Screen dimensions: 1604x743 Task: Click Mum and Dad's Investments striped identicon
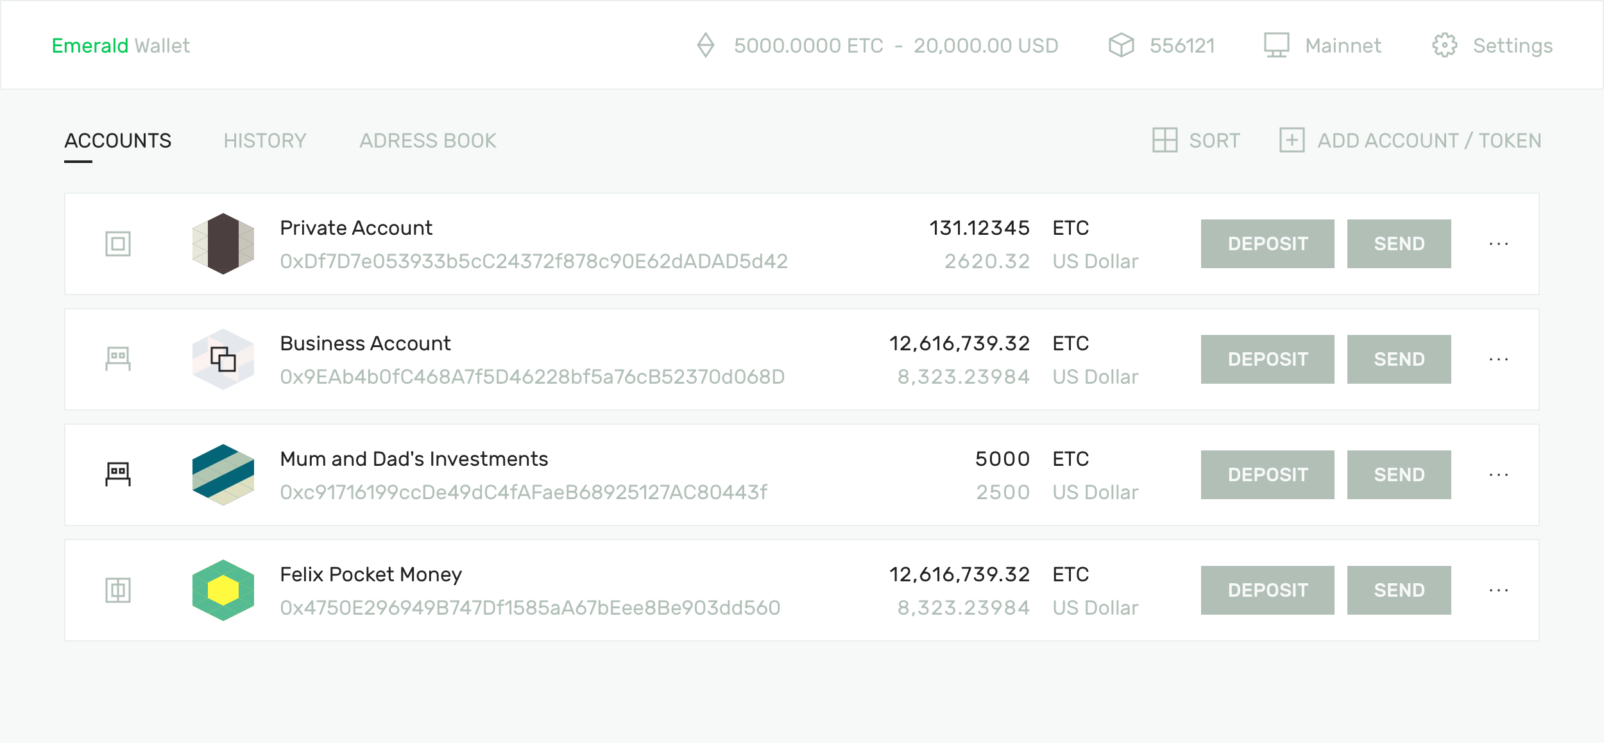pyautogui.click(x=223, y=475)
